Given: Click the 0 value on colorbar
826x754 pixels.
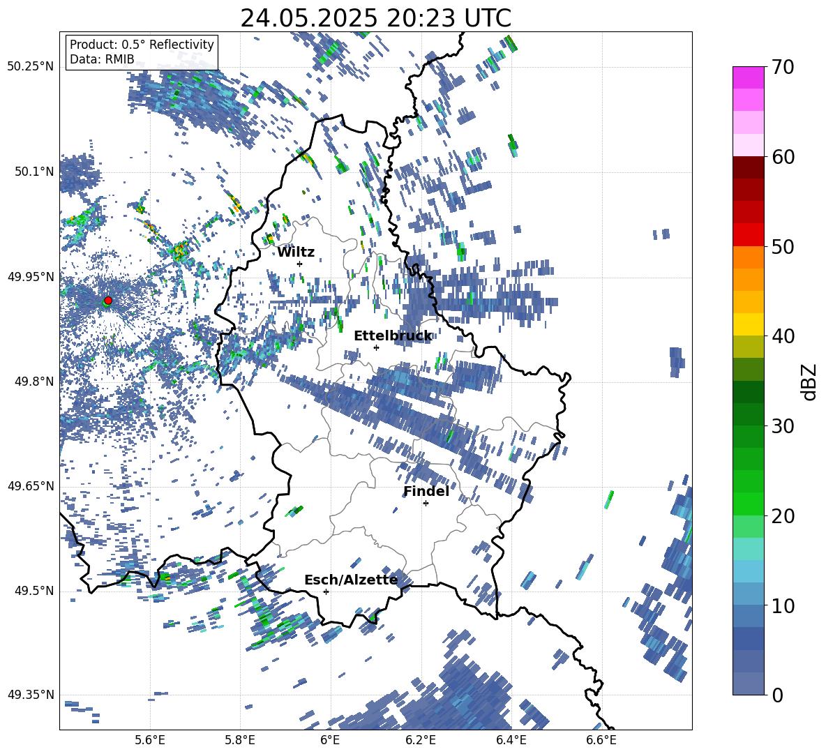Looking at the screenshot, I should point(776,695).
